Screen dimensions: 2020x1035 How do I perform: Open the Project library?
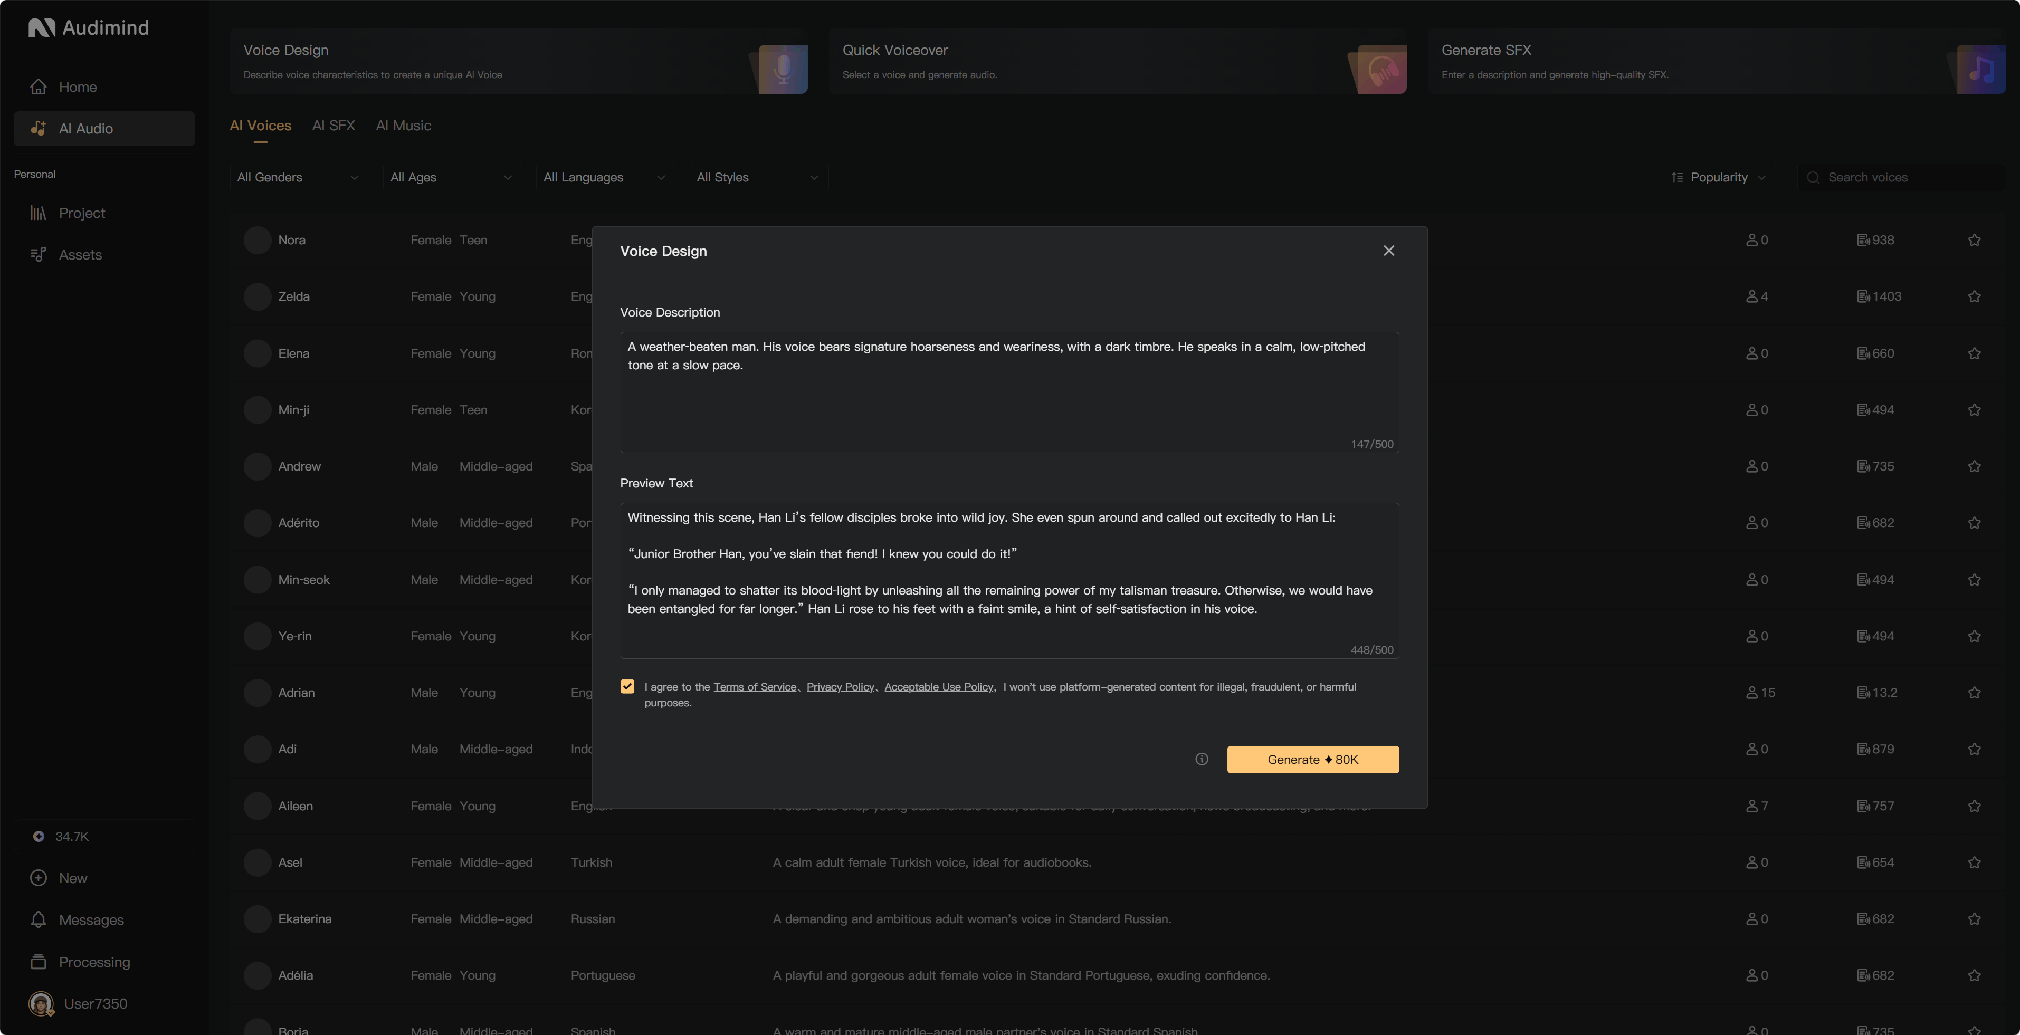tap(103, 213)
